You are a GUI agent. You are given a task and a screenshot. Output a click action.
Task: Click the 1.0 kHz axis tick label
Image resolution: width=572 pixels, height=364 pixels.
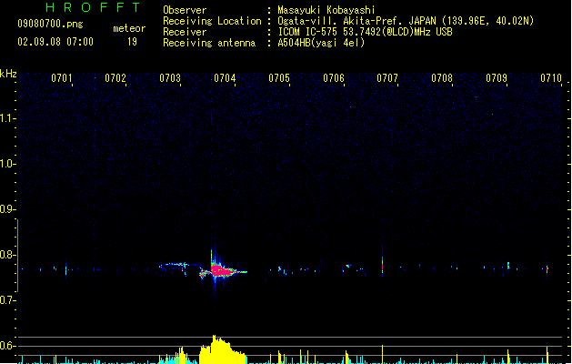pos(7,164)
